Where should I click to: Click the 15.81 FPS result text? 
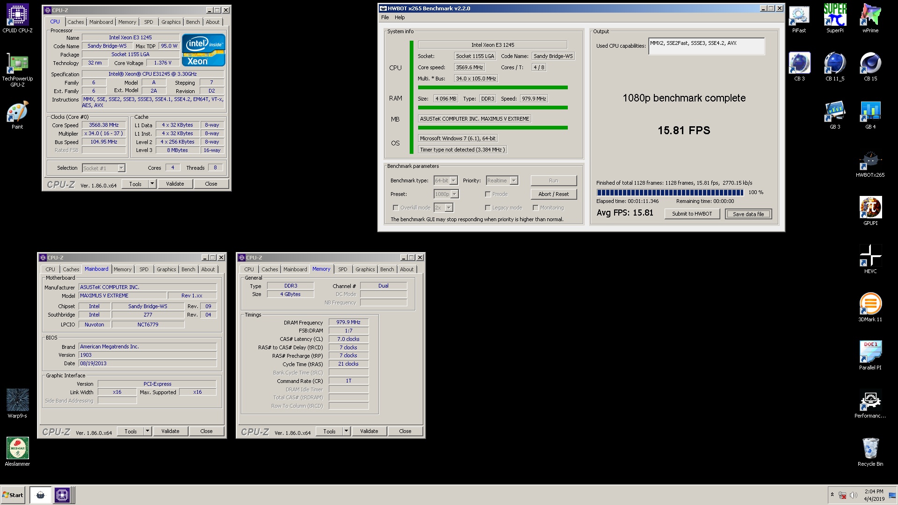(684, 130)
